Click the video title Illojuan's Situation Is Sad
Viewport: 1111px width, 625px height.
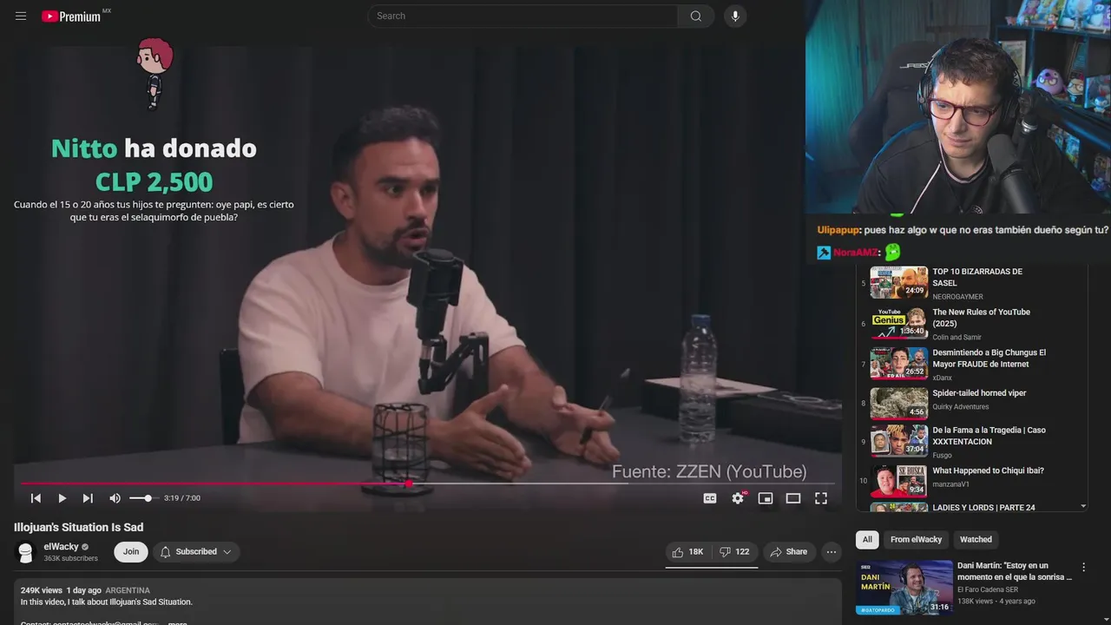tap(79, 527)
